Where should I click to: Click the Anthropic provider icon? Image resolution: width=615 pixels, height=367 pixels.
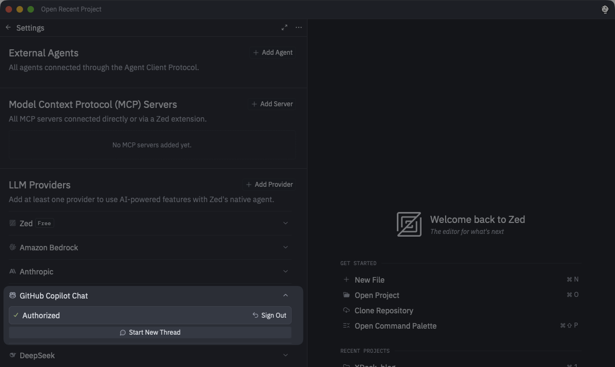[x=13, y=271]
